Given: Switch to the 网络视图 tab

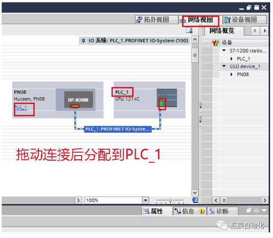Looking at the screenshot, I should pyautogui.click(x=200, y=20).
